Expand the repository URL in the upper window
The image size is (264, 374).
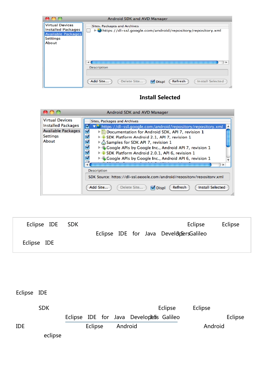click(95, 31)
